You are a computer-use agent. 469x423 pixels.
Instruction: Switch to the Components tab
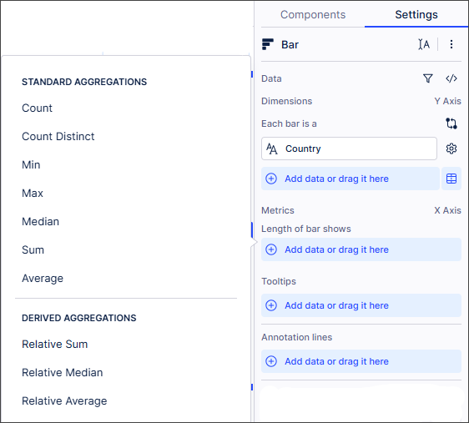click(x=313, y=15)
